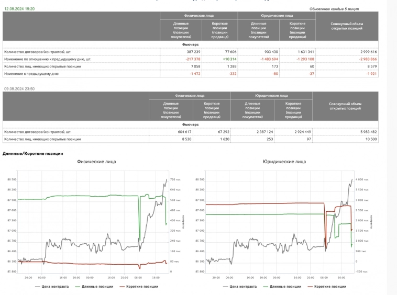The width and height of the screenshot is (397, 295).
Task: Click the 'Длинные/Короткие позиции' section heading
Action: [x=33, y=153]
